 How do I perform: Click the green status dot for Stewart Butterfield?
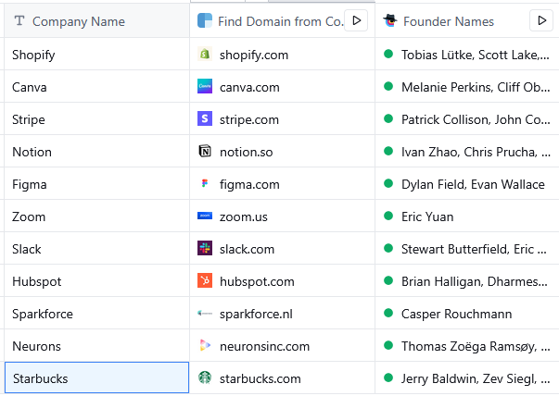tap(388, 248)
